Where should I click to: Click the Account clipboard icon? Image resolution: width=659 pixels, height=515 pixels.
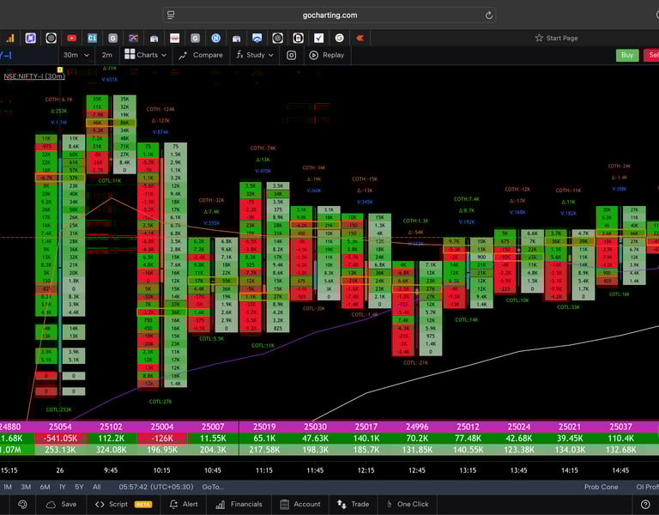(x=285, y=504)
